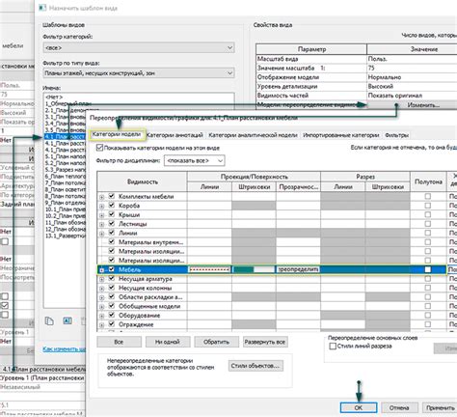Image resolution: width=457 pixels, height=417 pixels.
Task: Toggle visibility checkbox for Ограждение
Action: pyautogui.click(x=112, y=324)
